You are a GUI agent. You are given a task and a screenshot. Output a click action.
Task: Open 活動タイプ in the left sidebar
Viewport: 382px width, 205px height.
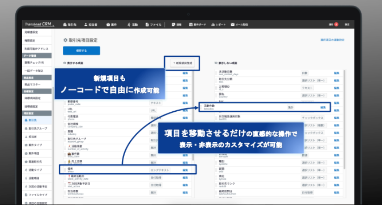click(37, 170)
